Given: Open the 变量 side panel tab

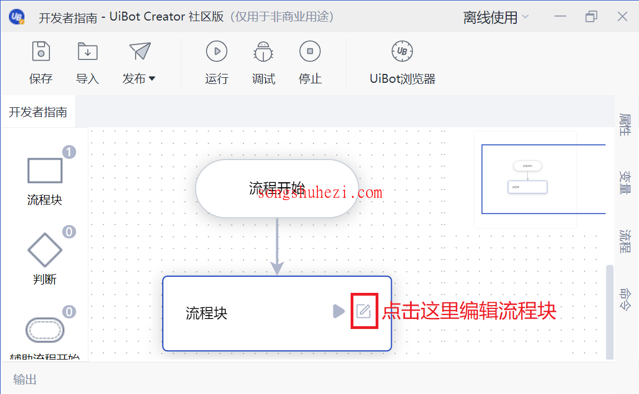Looking at the screenshot, I should point(625,182).
